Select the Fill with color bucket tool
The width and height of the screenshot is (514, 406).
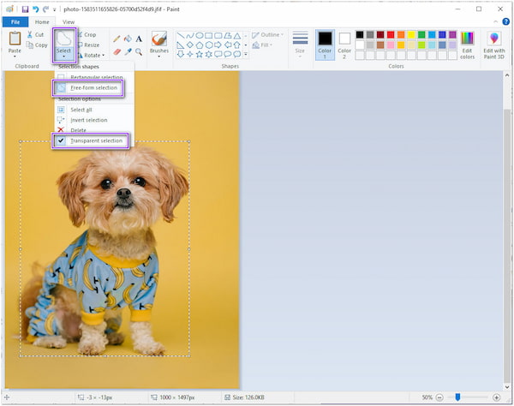click(128, 39)
